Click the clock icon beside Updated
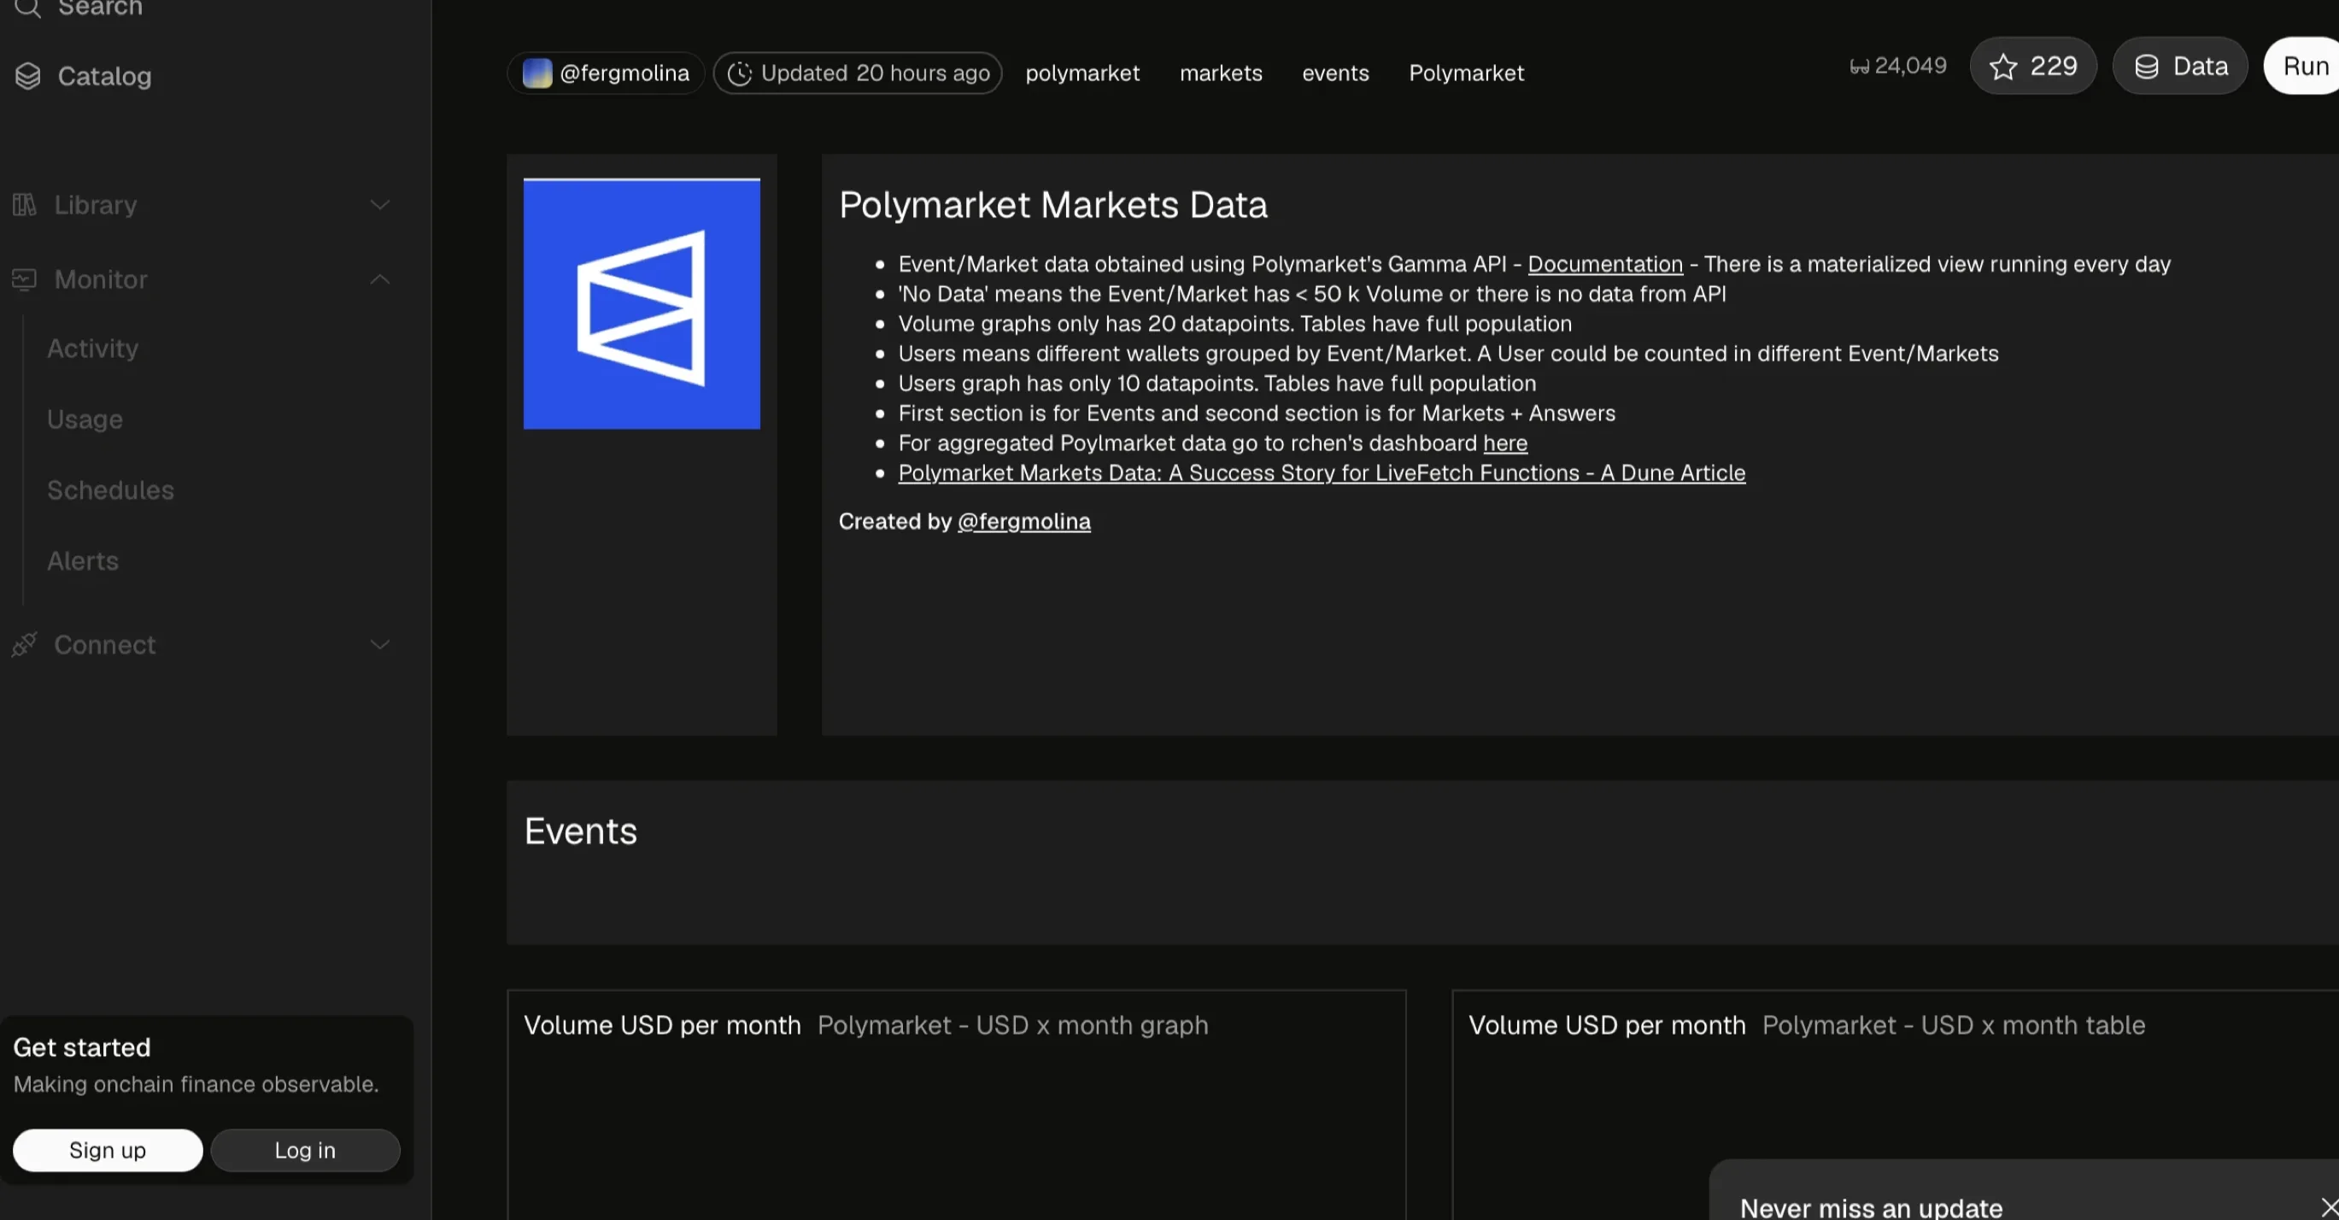 tap(740, 73)
